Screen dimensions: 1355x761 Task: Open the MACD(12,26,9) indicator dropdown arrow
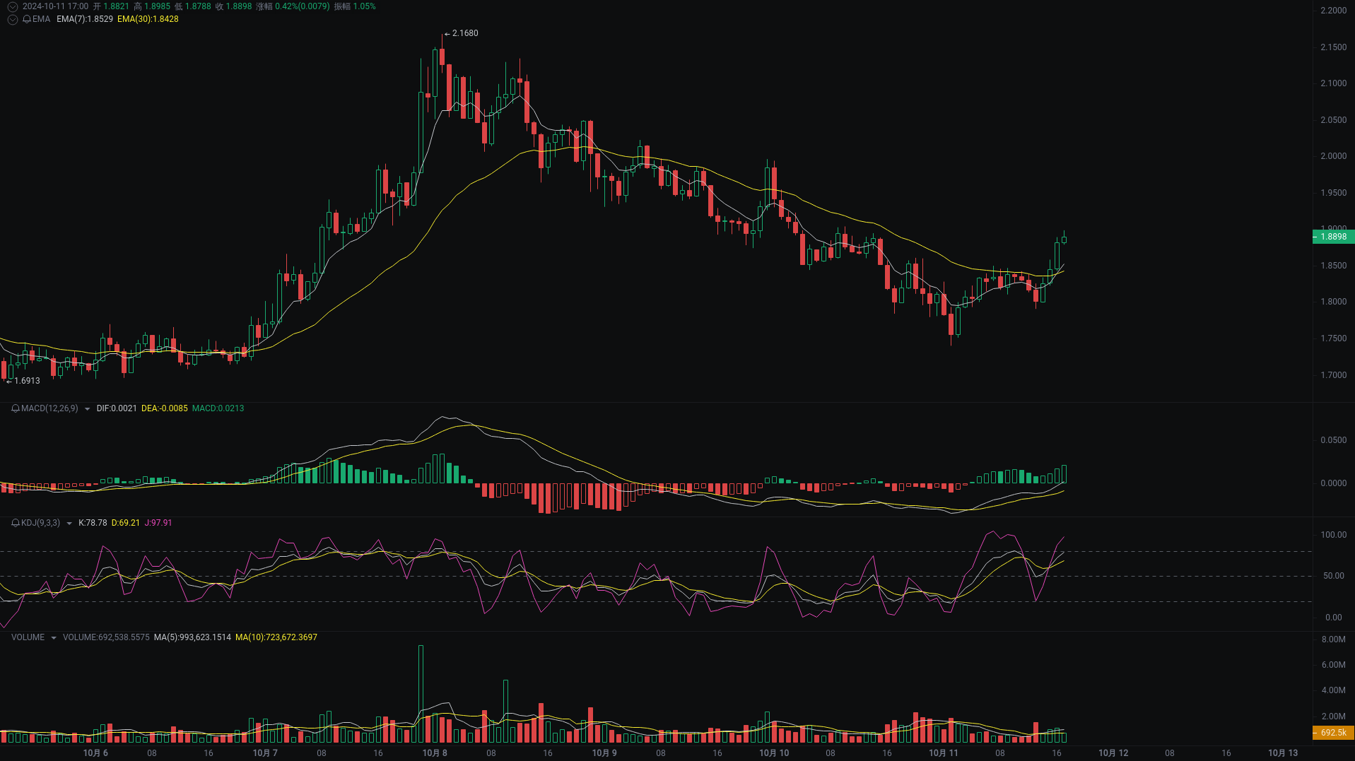point(87,409)
